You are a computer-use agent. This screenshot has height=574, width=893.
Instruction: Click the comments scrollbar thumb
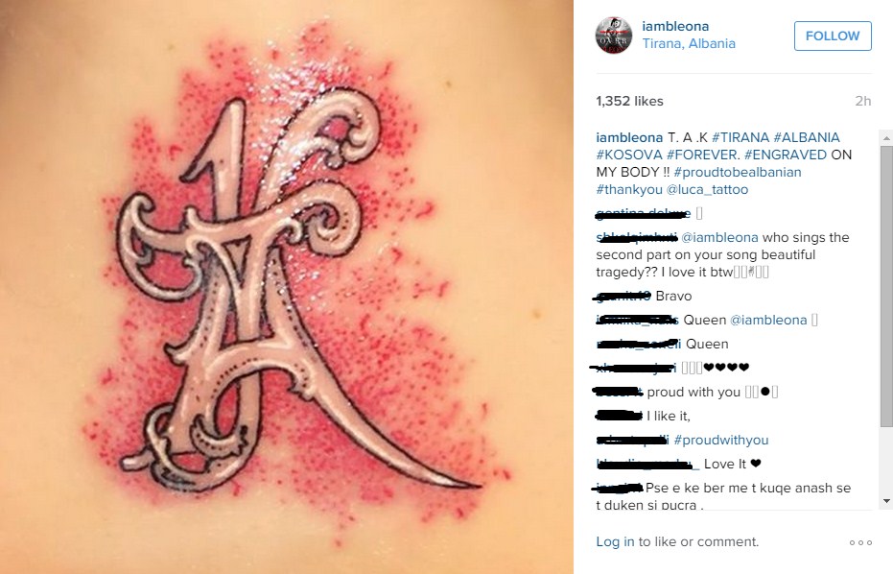pyautogui.click(x=886, y=286)
